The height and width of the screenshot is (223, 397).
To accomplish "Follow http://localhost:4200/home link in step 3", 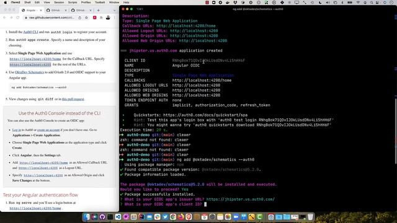I will 35,59.
